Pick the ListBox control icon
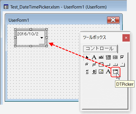Screen dimensions: 136x114 pos(115,57)
